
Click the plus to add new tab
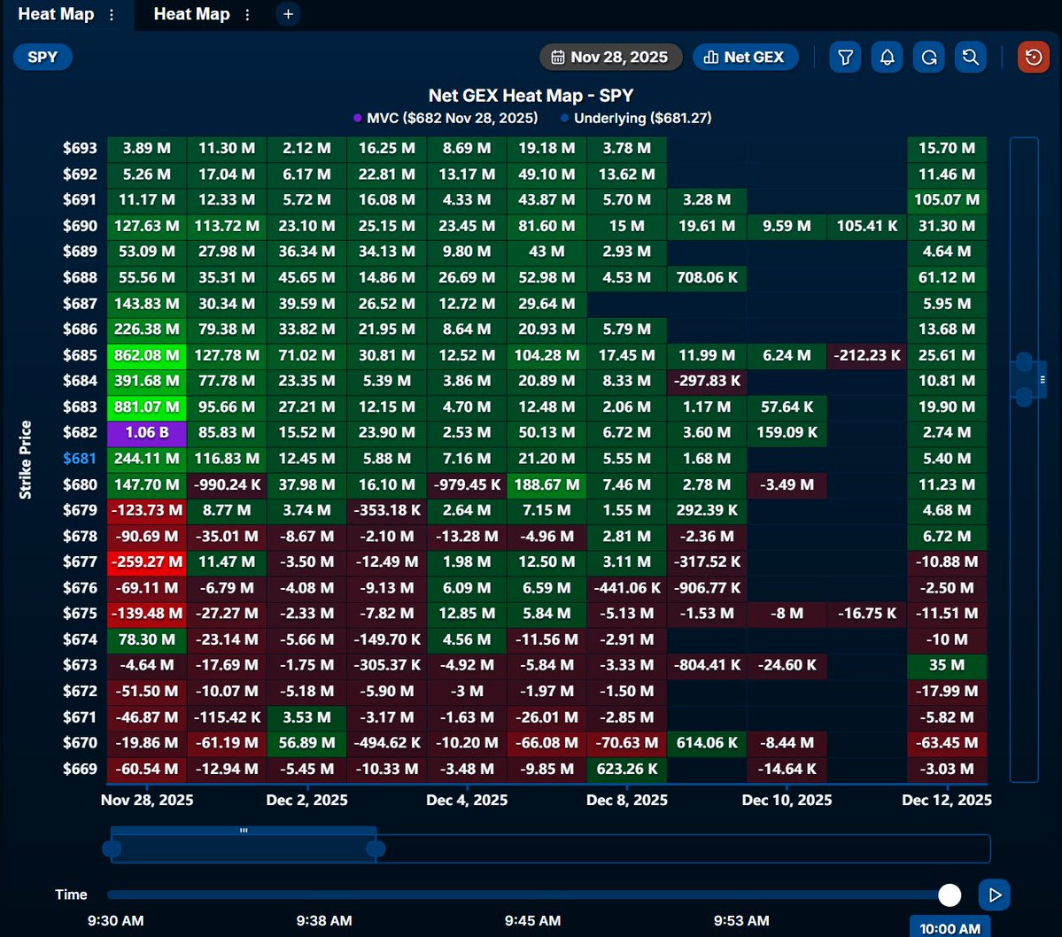click(287, 14)
